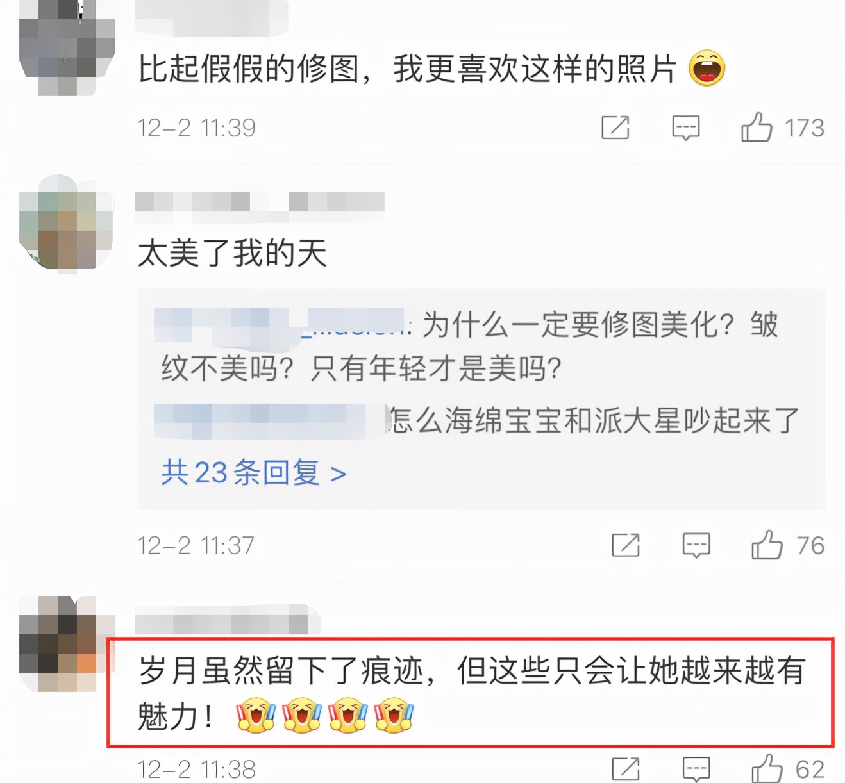Like the comment with 76 likes
This screenshot has width=845, height=783.
[767, 545]
